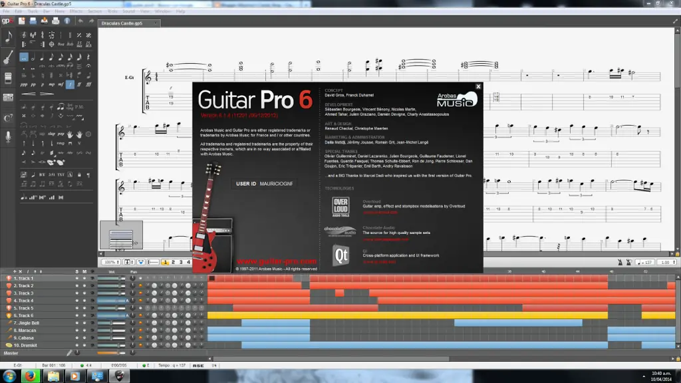Click the Save file toolbar icon
This screenshot has width=681, height=383.
[45, 21]
